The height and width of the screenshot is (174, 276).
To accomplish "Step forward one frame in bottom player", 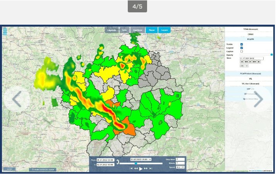I will [146, 168].
